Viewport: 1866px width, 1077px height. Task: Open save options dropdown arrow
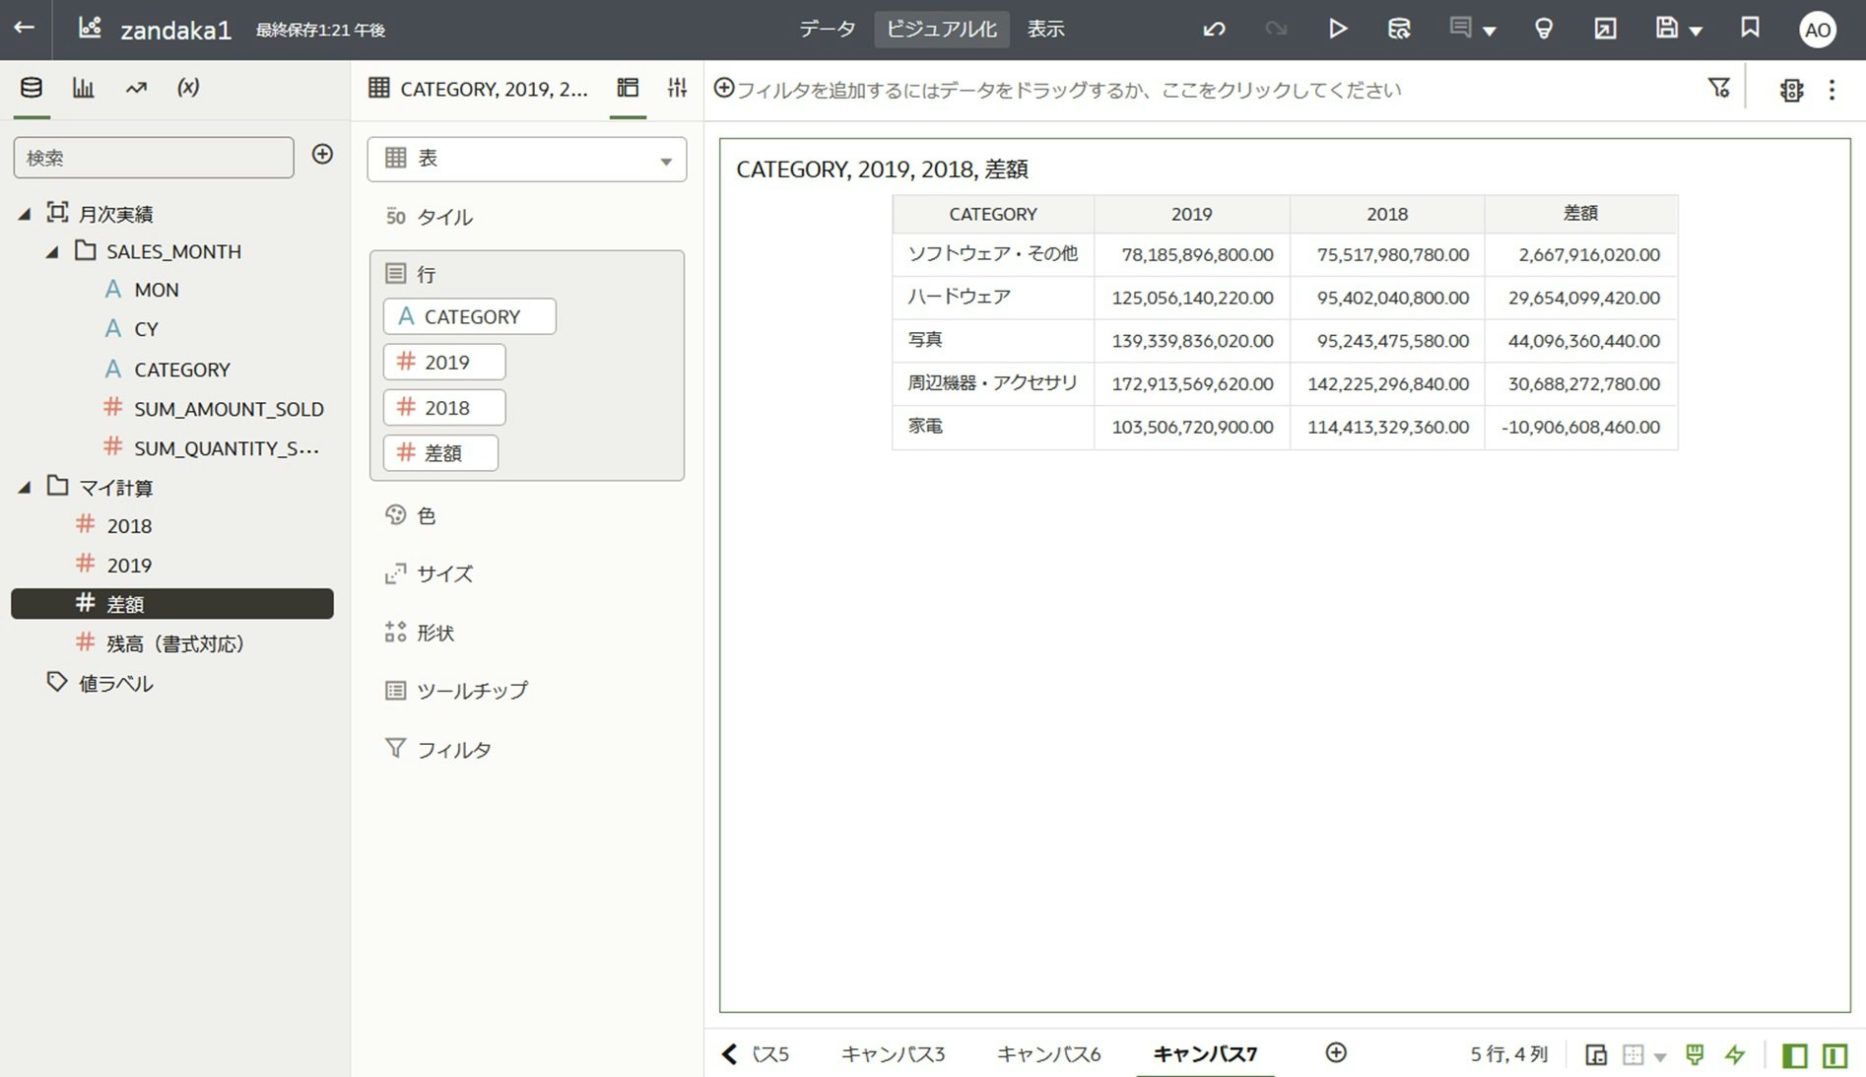point(1696,32)
